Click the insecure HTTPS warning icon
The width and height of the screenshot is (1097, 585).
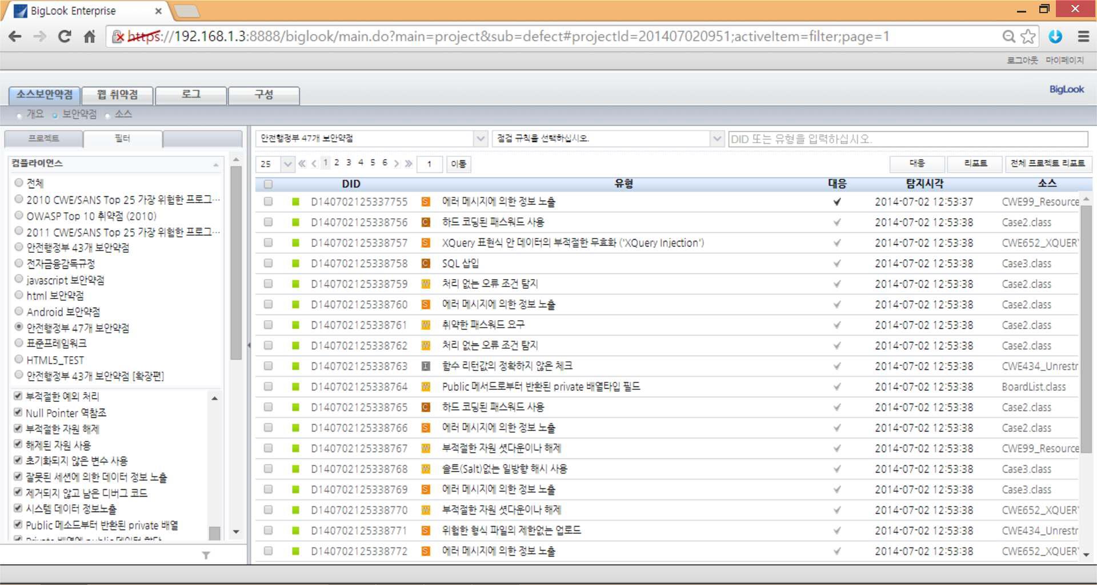118,37
